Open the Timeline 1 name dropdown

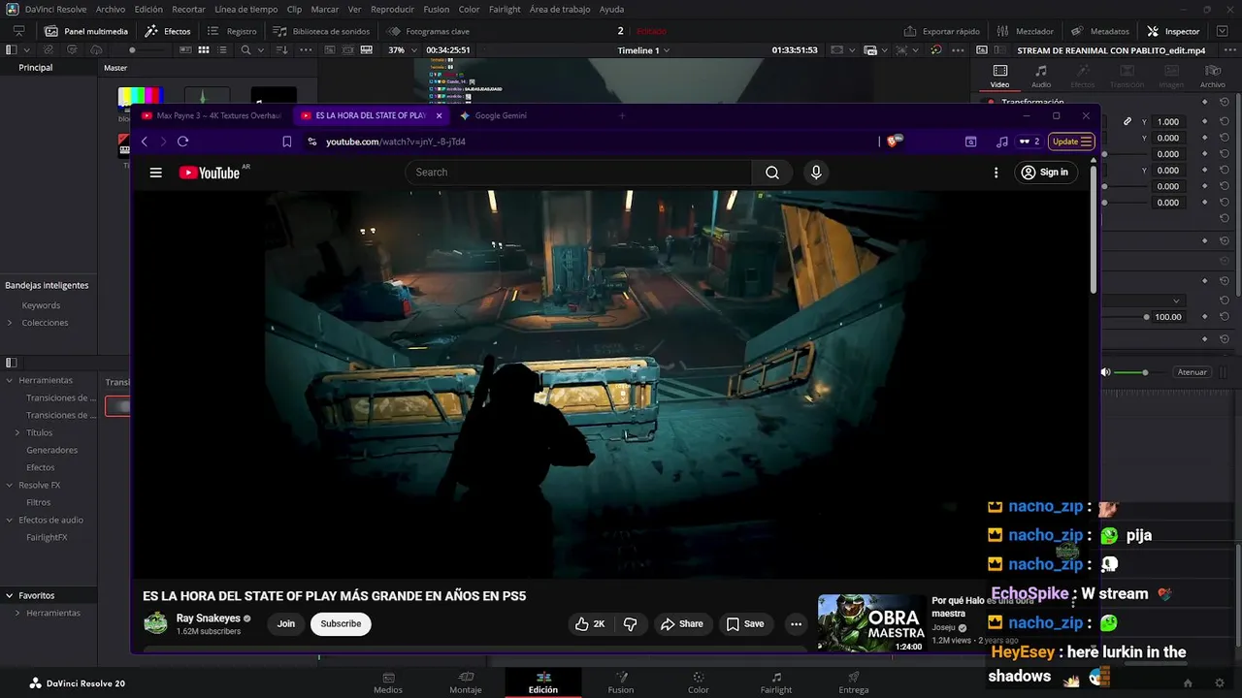point(644,49)
